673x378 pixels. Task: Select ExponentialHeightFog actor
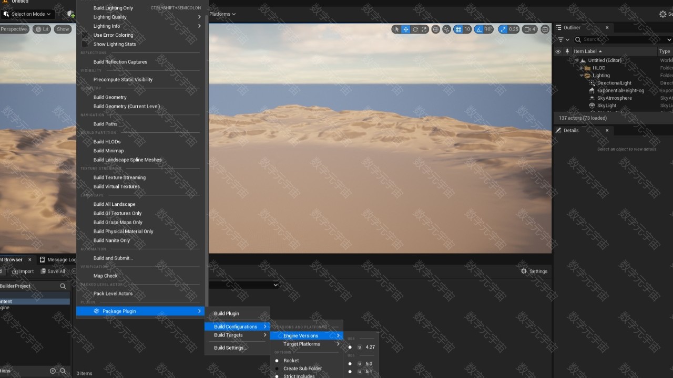pyautogui.click(x=620, y=90)
